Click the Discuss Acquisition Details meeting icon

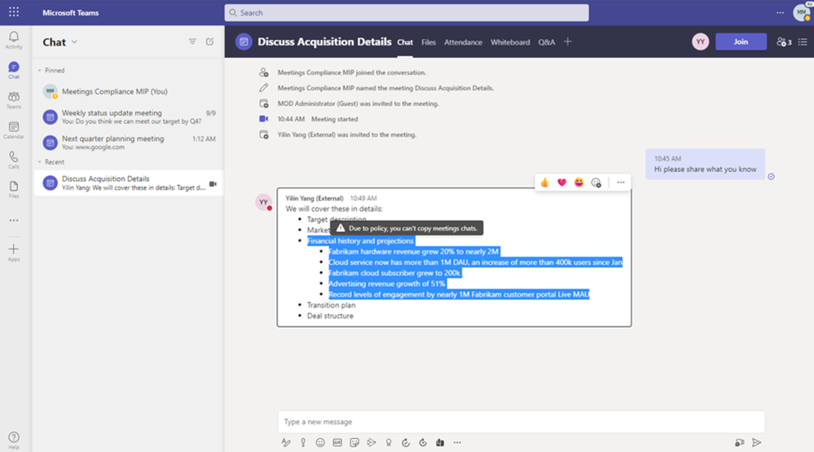tap(244, 42)
